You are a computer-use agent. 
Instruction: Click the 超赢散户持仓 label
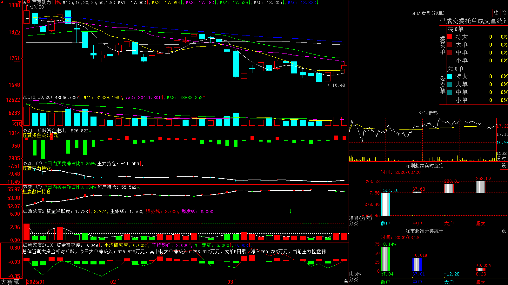(37, 192)
